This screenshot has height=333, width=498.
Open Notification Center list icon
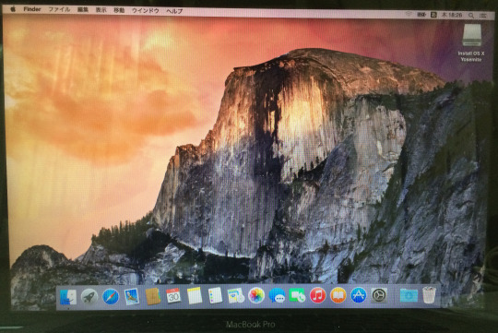point(483,16)
